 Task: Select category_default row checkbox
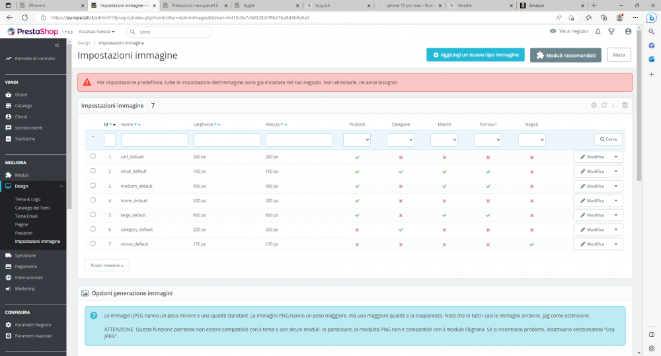pyautogui.click(x=93, y=229)
